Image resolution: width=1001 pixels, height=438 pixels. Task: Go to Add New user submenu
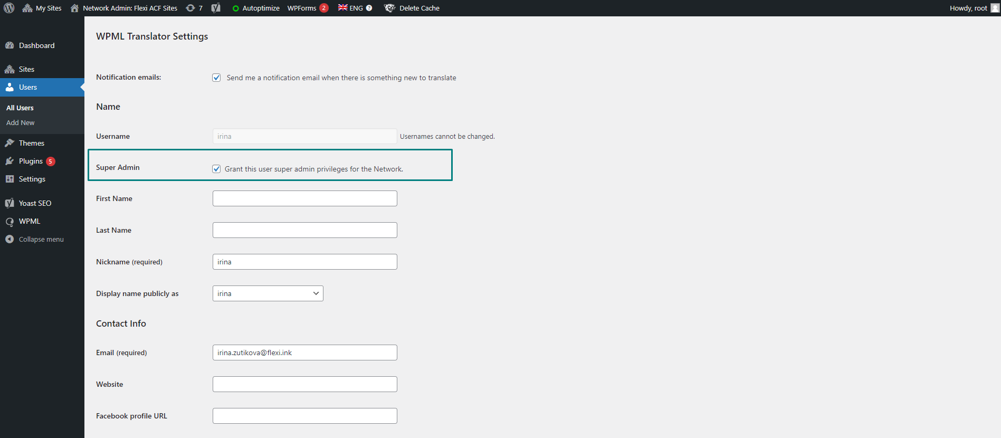pos(21,122)
